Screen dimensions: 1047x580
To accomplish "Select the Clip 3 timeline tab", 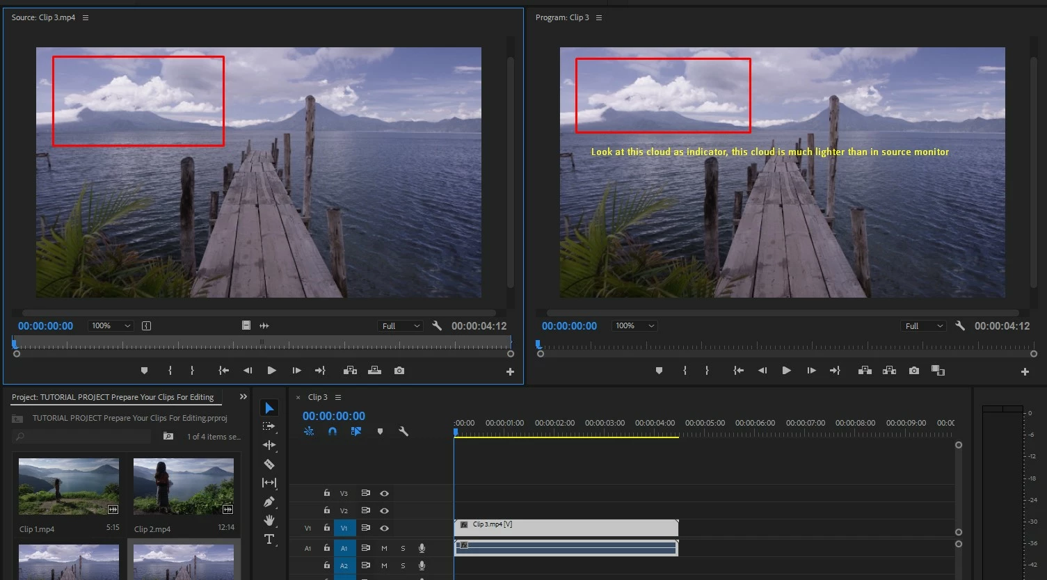I will (x=318, y=397).
